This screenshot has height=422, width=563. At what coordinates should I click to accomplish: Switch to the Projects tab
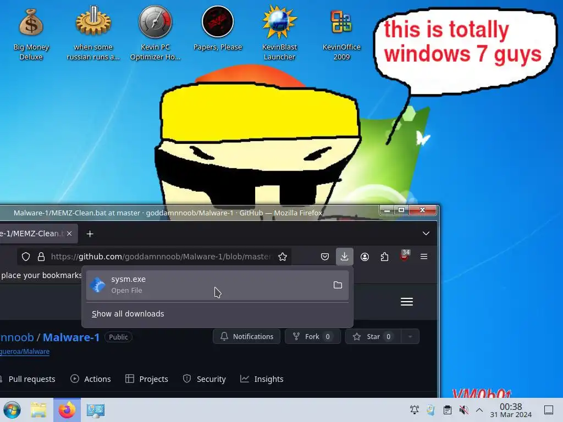click(146, 379)
